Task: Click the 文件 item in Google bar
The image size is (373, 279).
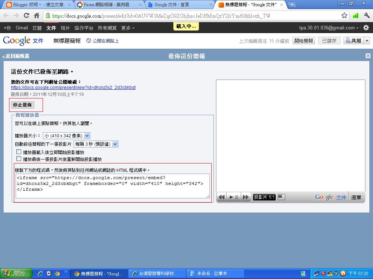Action: (51, 28)
